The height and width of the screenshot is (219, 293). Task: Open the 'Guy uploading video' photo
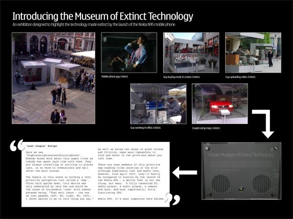[x=253, y=53]
